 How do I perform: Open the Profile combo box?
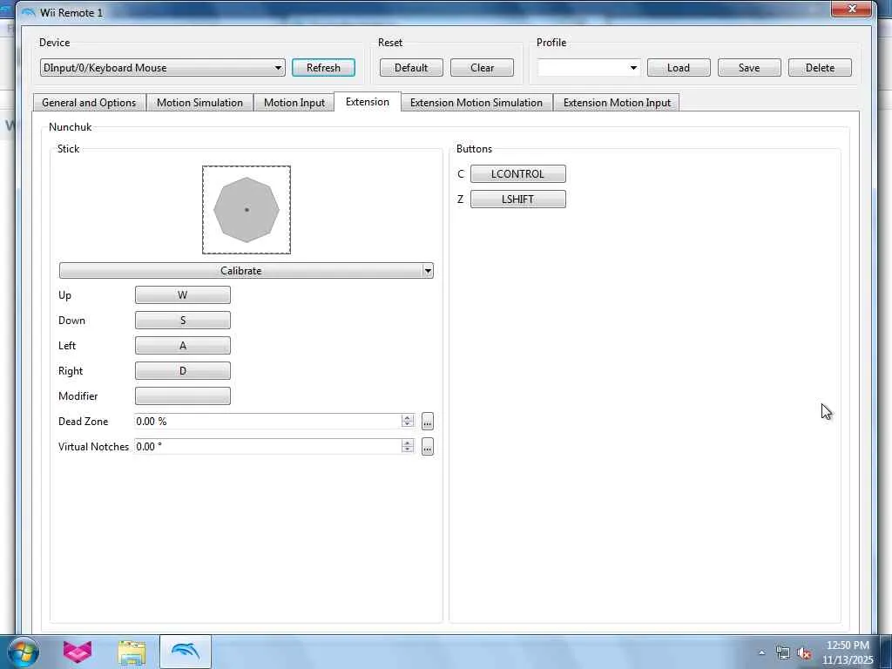pos(588,68)
